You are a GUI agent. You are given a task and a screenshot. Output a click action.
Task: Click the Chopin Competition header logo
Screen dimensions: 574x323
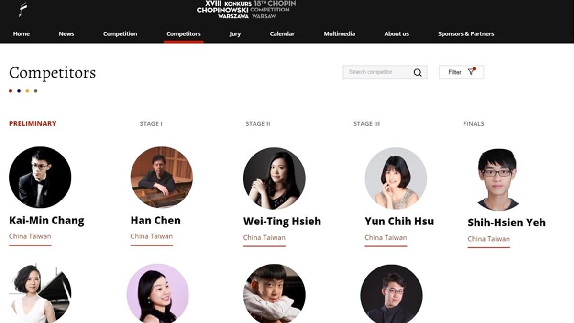pyautogui.click(x=246, y=9)
